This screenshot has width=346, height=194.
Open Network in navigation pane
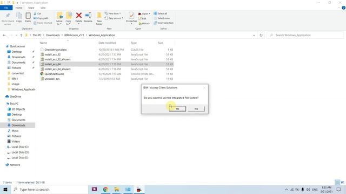[x=15, y=165]
